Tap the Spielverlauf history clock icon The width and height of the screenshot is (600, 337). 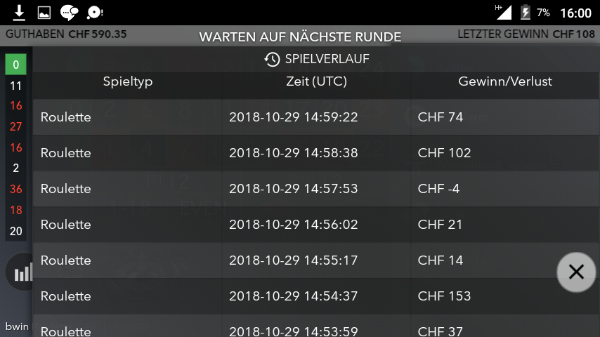pyautogui.click(x=272, y=59)
